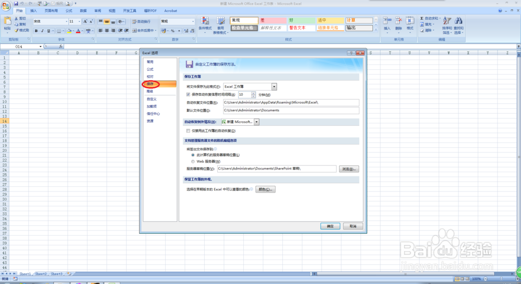This screenshot has width=521, height=284.
Task: Click the 取消 button
Action: [353, 226]
